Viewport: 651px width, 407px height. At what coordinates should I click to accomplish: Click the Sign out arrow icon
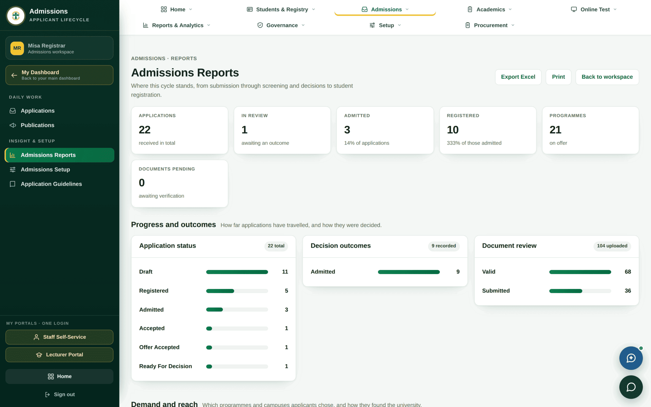click(47, 394)
